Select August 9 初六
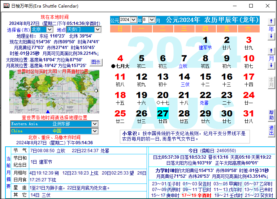Image resolution: width=277 pixels, height=199 pixels. pyautogui.click(x=227, y=62)
